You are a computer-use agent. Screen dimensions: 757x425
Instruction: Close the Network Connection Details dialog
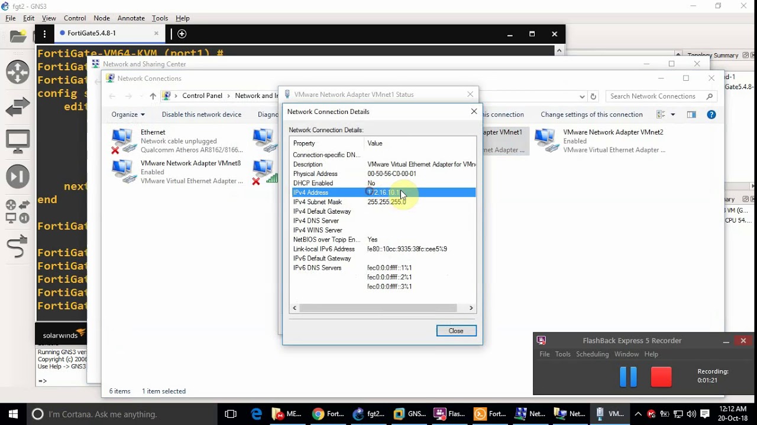[456, 331]
